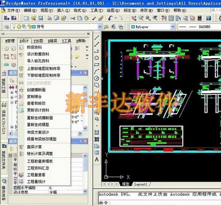Select the Polygon draw tool
Viewport: 221px width, 206px height.
97,58
